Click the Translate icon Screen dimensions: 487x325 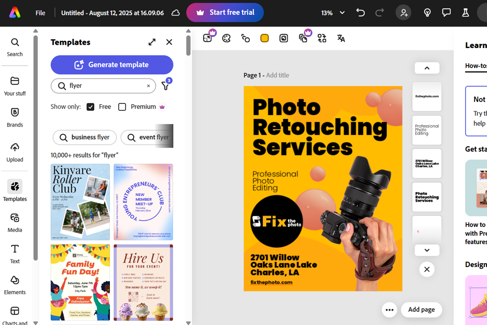341,38
